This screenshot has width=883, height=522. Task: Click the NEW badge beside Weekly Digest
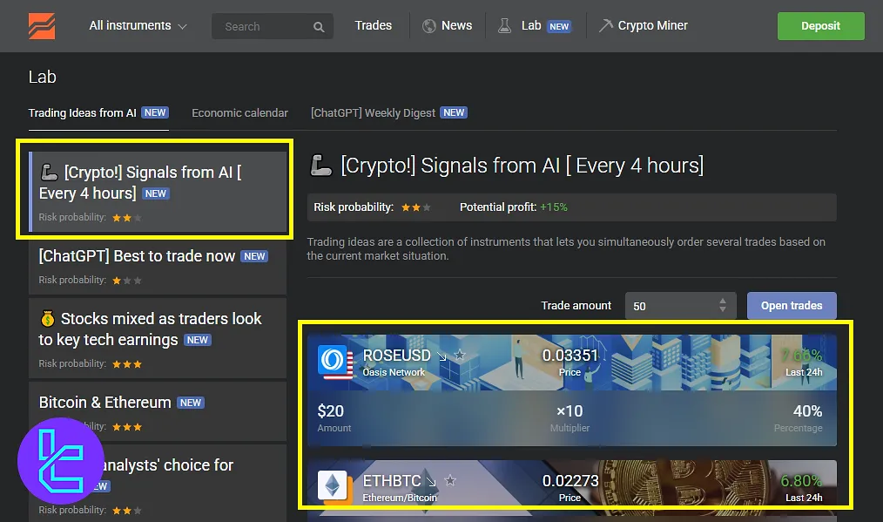coord(454,112)
